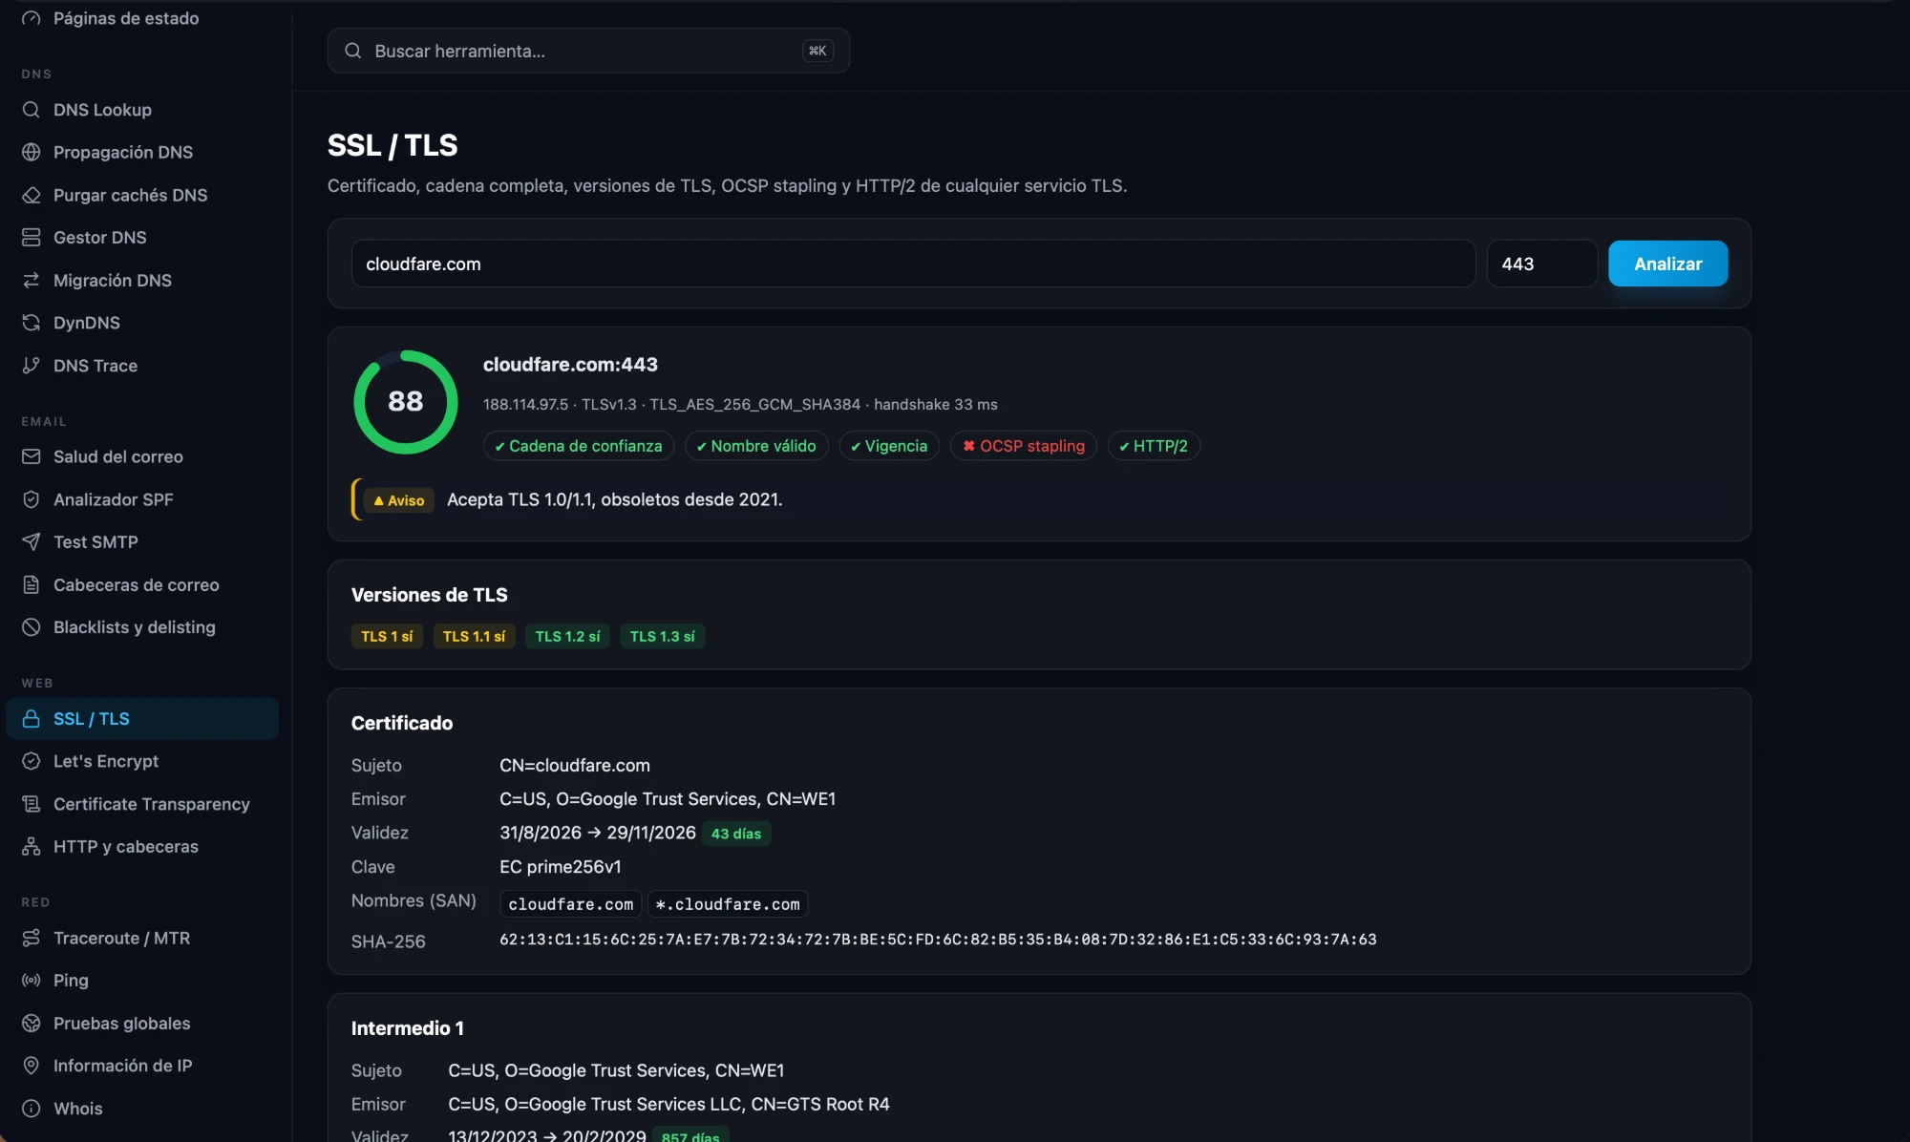Screen dimensions: 1910x1142
Task: Open the Let's Encrypt check icon
Action: point(32,761)
